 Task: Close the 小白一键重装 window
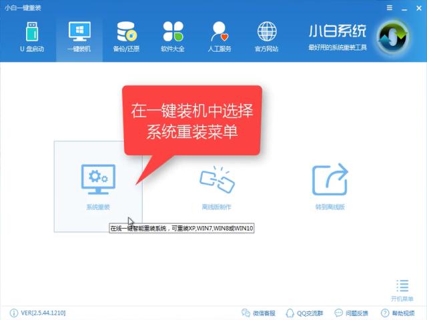(x=419, y=8)
